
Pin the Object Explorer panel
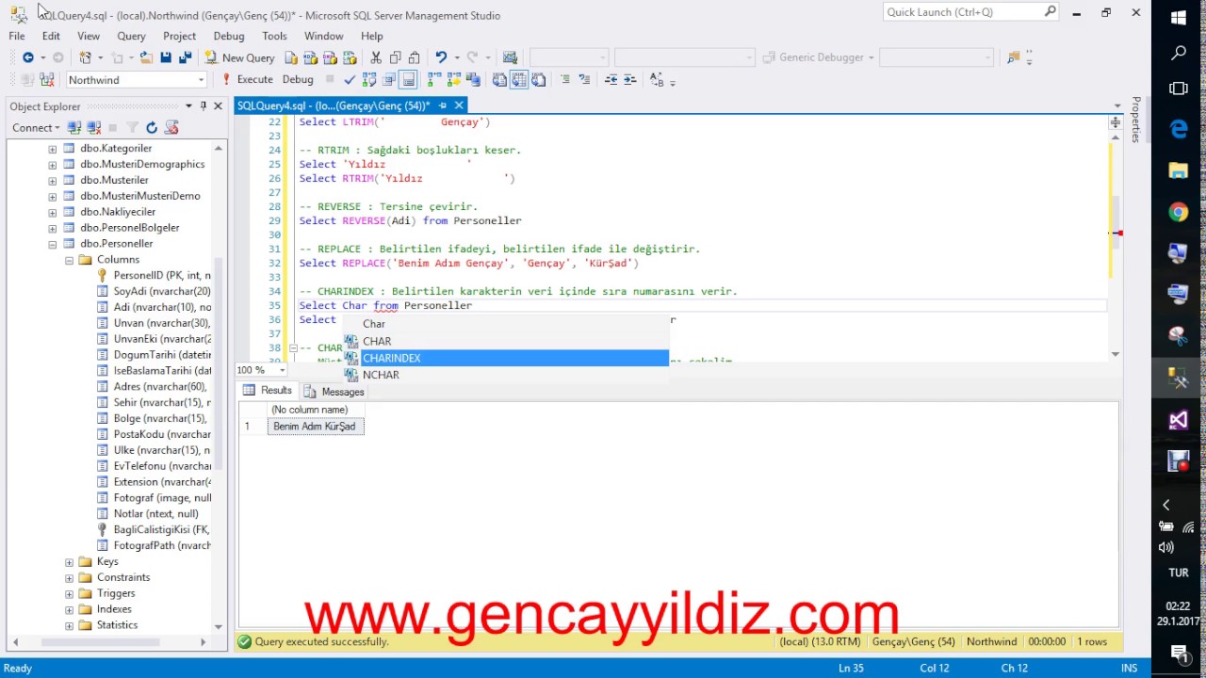click(x=204, y=105)
